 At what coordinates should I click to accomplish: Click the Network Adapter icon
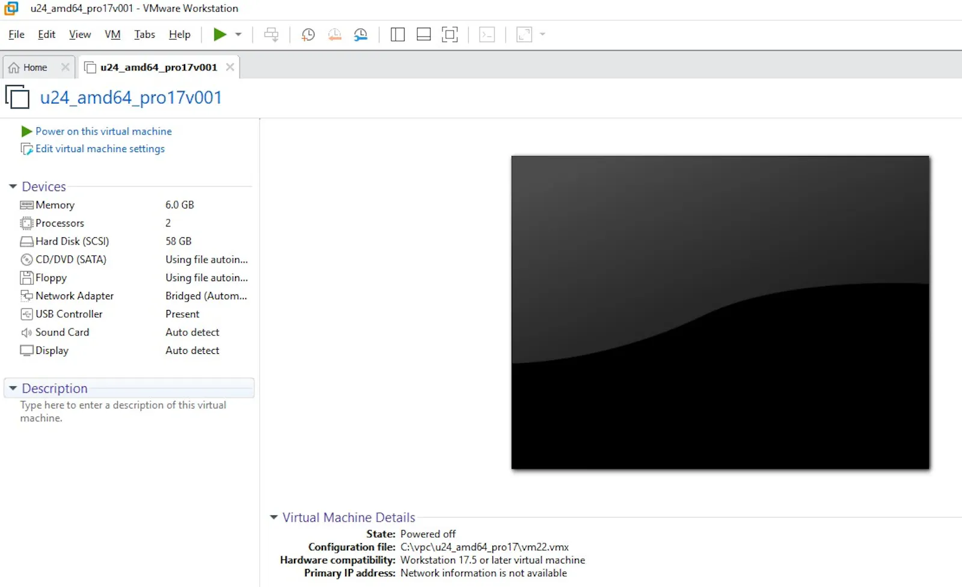click(x=26, y=296)
